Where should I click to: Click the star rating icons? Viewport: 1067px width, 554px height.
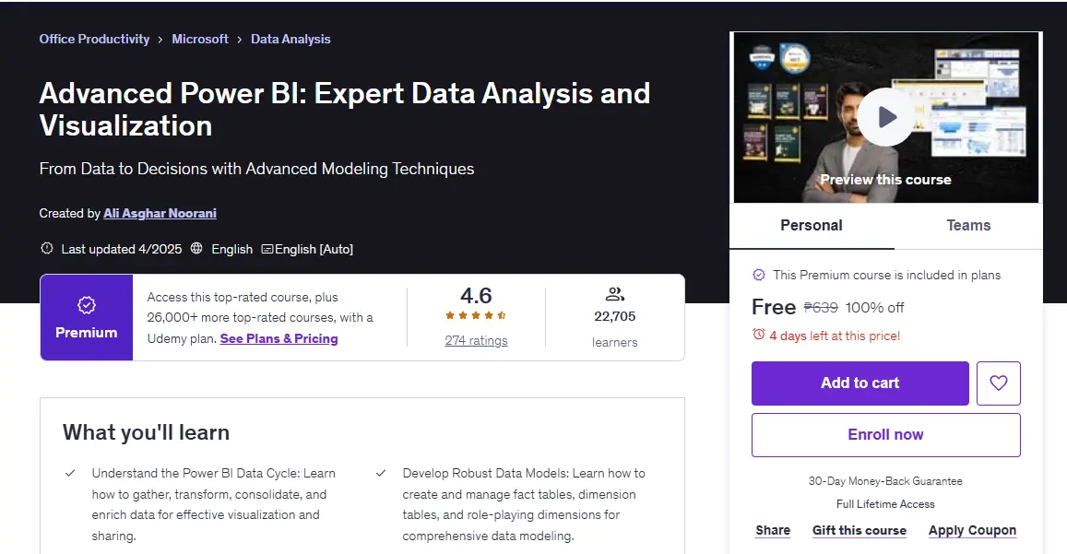(476, 316)
